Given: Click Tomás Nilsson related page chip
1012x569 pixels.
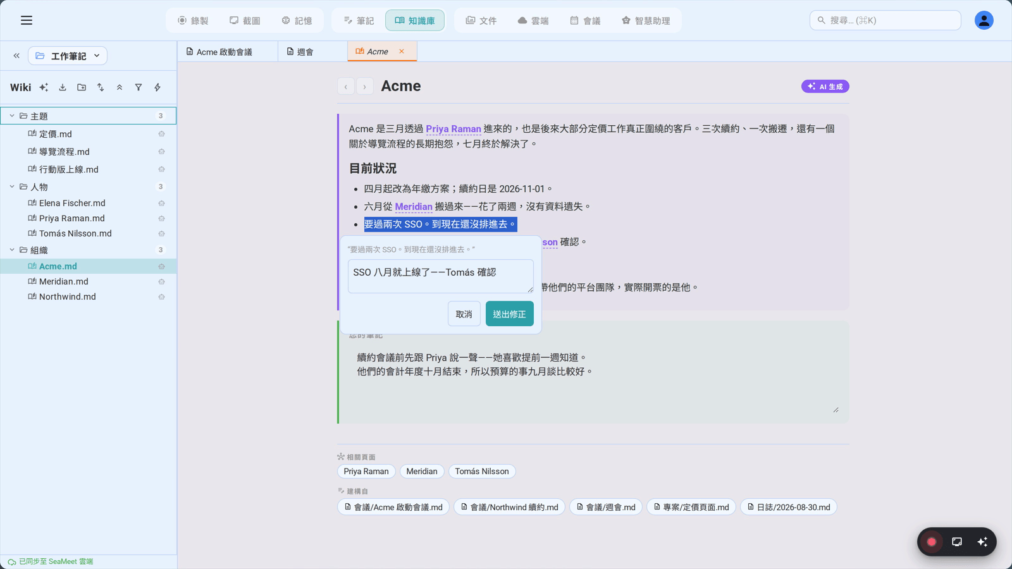Looking at the screenshot, I should 482,471.
